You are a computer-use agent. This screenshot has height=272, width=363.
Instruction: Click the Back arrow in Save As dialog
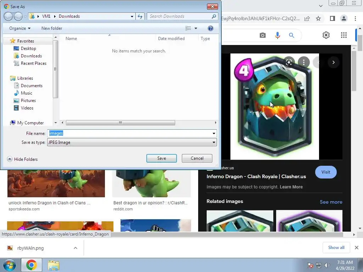click(8, 16)
